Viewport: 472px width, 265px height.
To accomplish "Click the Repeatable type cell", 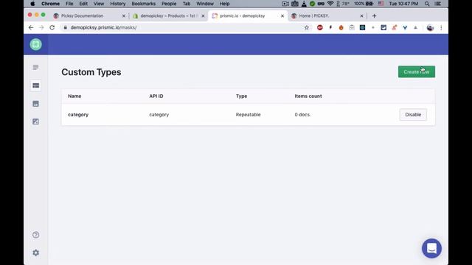I will pyautogui.click(x=248, y=115).
